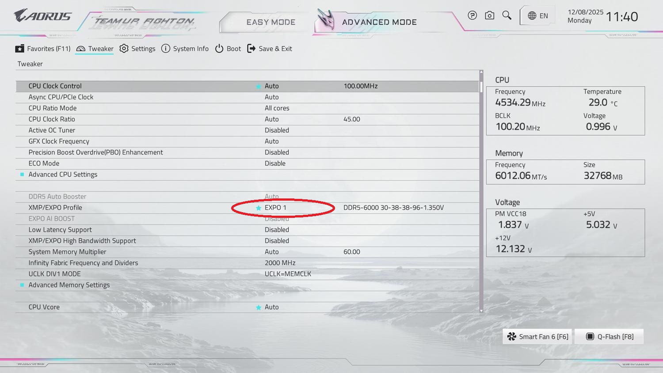Launch Q-Flash utility button
This screenshot has width=663, height=373.
(x=609, y=337)
